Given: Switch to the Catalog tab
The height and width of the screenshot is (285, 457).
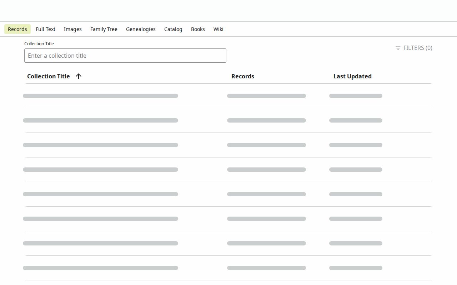Looking at the screenshot, I should pyautogui.click(x=173, y=29).
